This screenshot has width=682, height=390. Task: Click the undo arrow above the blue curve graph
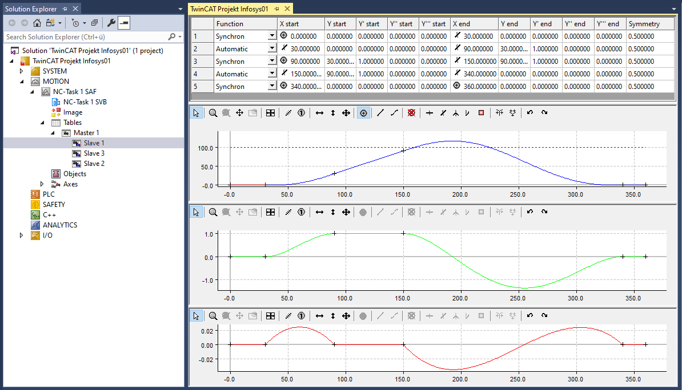[x=529, y=112]
